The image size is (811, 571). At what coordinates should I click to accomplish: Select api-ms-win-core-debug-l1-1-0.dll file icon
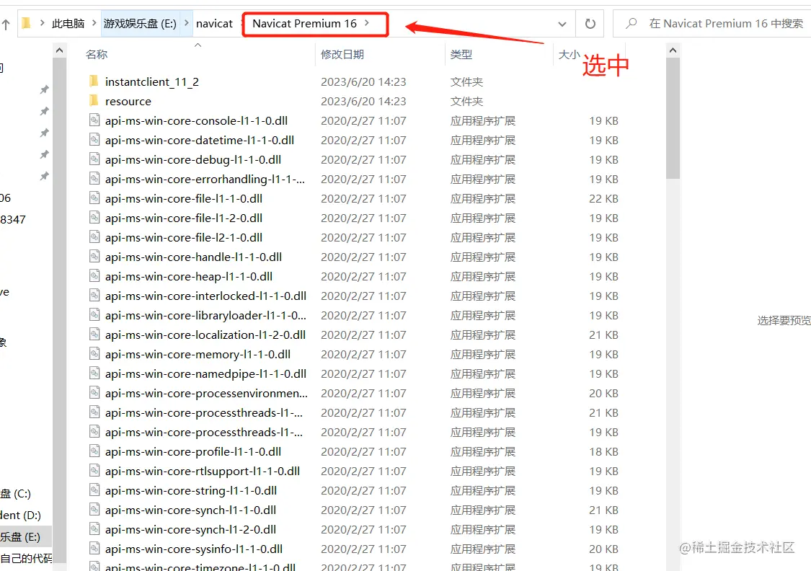click(x=94, y=159)
